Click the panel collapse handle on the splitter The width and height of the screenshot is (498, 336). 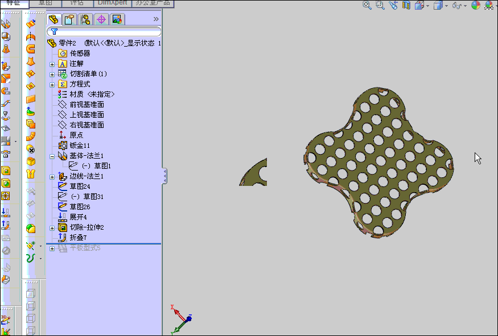(x=164, y=176)
